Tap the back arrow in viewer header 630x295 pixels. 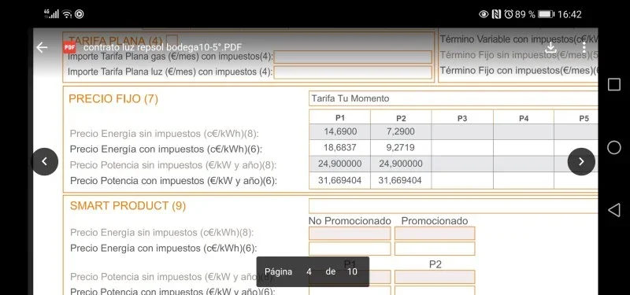click(x=42, y=47)
